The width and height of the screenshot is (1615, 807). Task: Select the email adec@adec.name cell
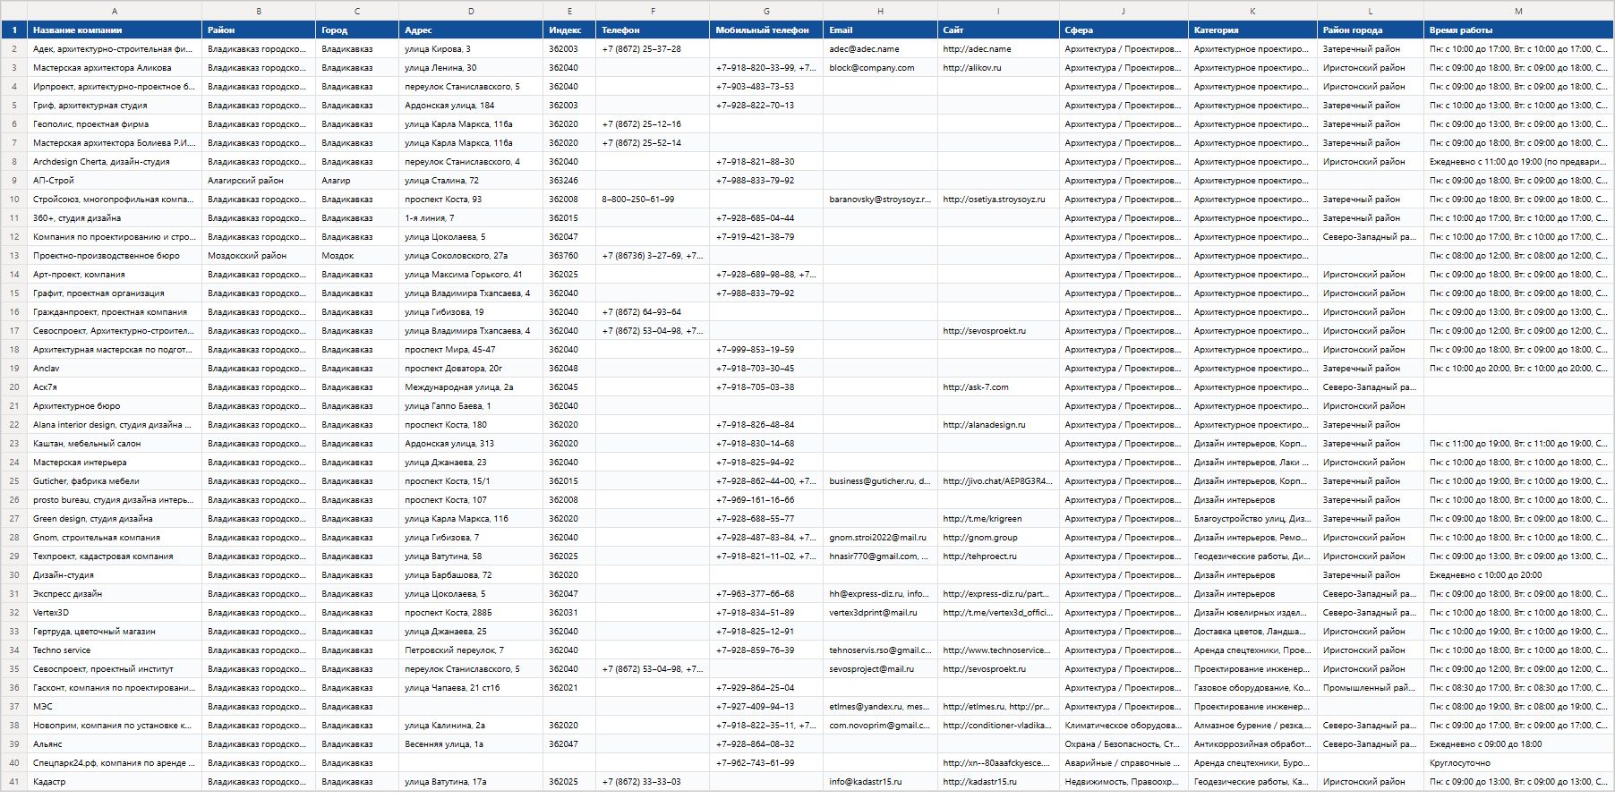click(880, 49)
